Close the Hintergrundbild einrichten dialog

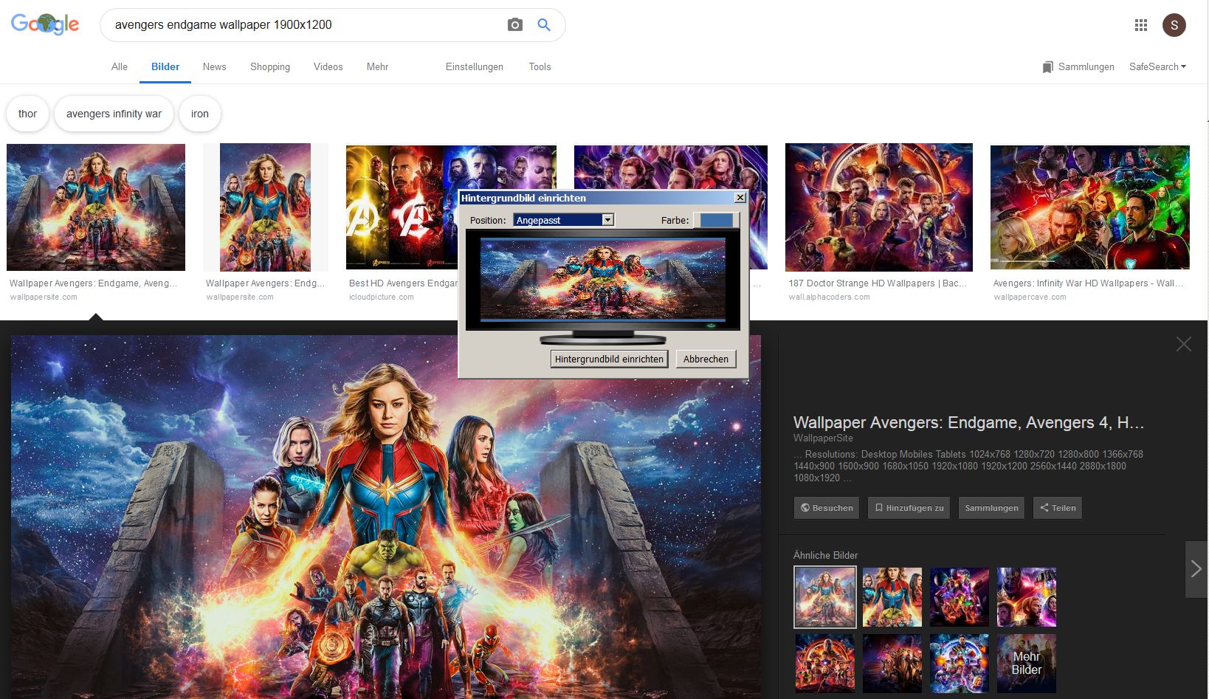(740, 198)
